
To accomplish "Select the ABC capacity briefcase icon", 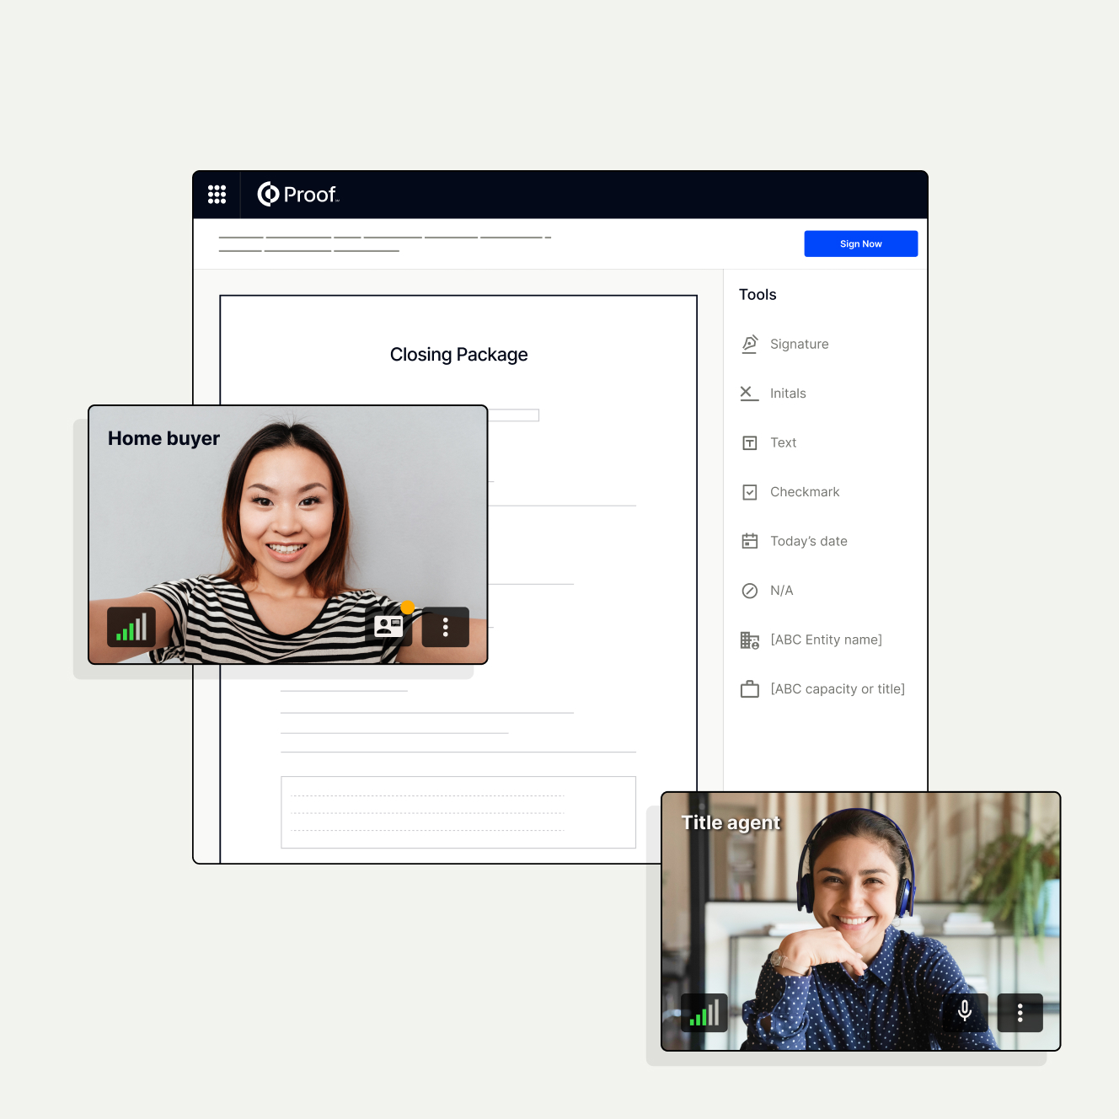I will tap(749, 689).
